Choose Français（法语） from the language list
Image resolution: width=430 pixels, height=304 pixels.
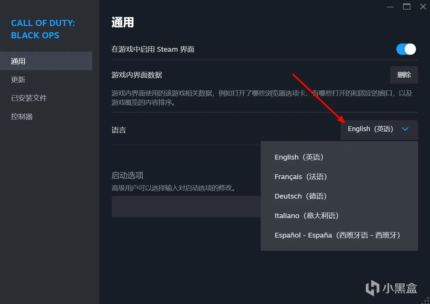click(x=339, y=177)
